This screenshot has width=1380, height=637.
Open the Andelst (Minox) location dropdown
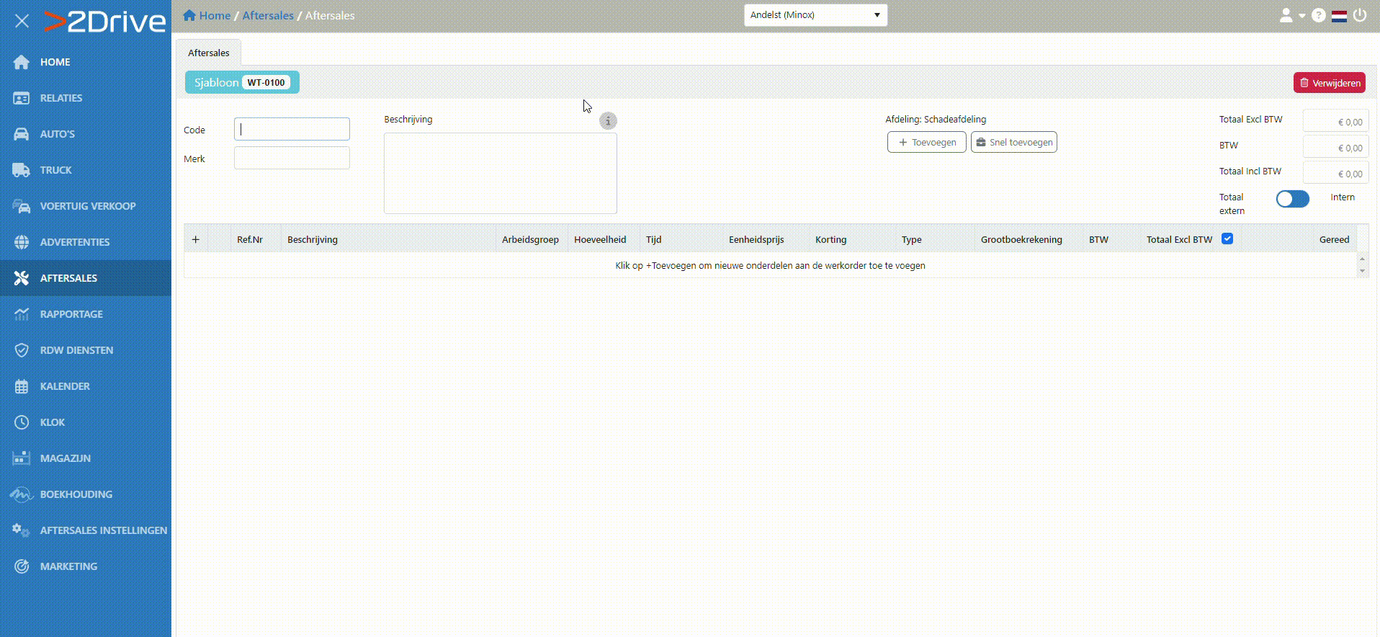pyautogui.click(x=815, y=15)
